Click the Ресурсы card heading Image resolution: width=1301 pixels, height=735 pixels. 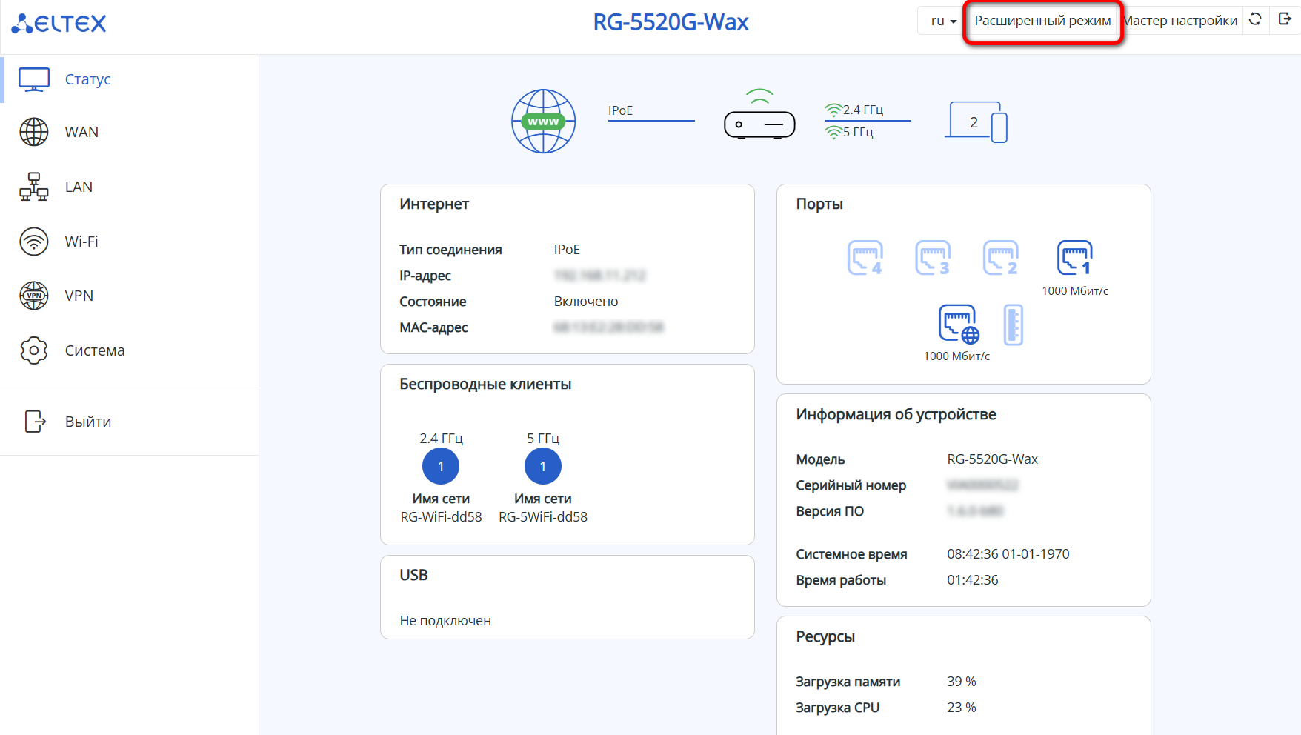[x=825, y=636]
